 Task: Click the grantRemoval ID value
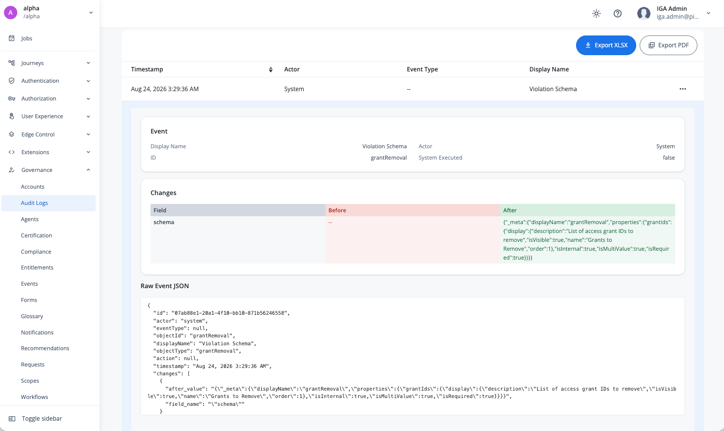[x=389, y=158]
